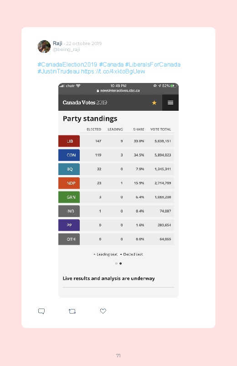Open Raji's profile avatar picture
The image size is (237, 366).
(x=44, y=46)
